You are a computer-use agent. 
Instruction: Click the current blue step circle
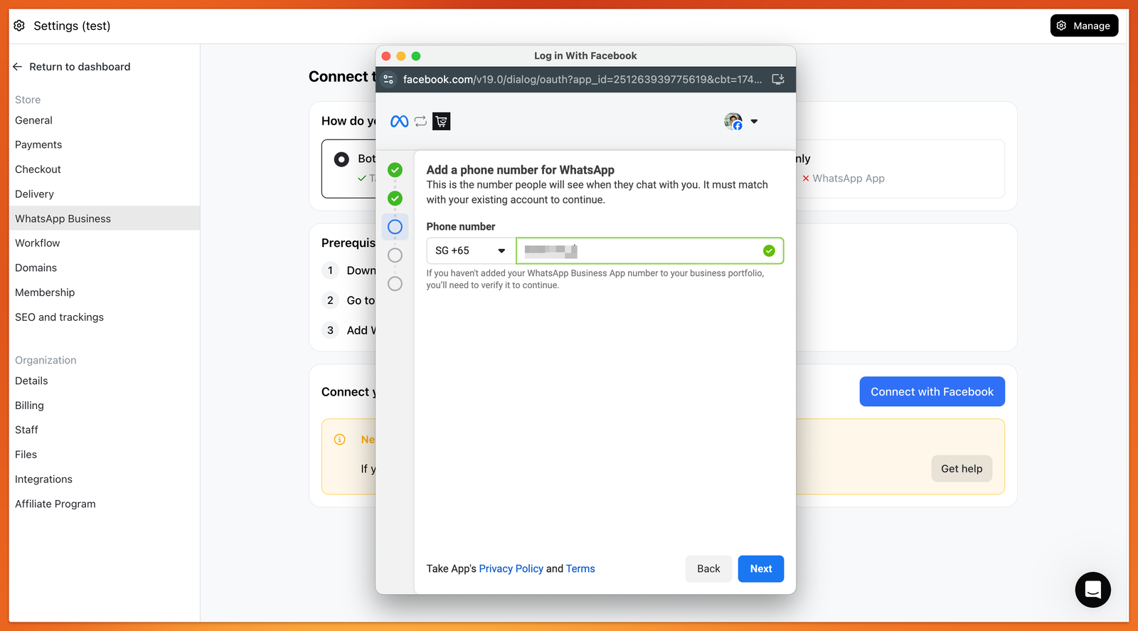[x=395, y=227]
